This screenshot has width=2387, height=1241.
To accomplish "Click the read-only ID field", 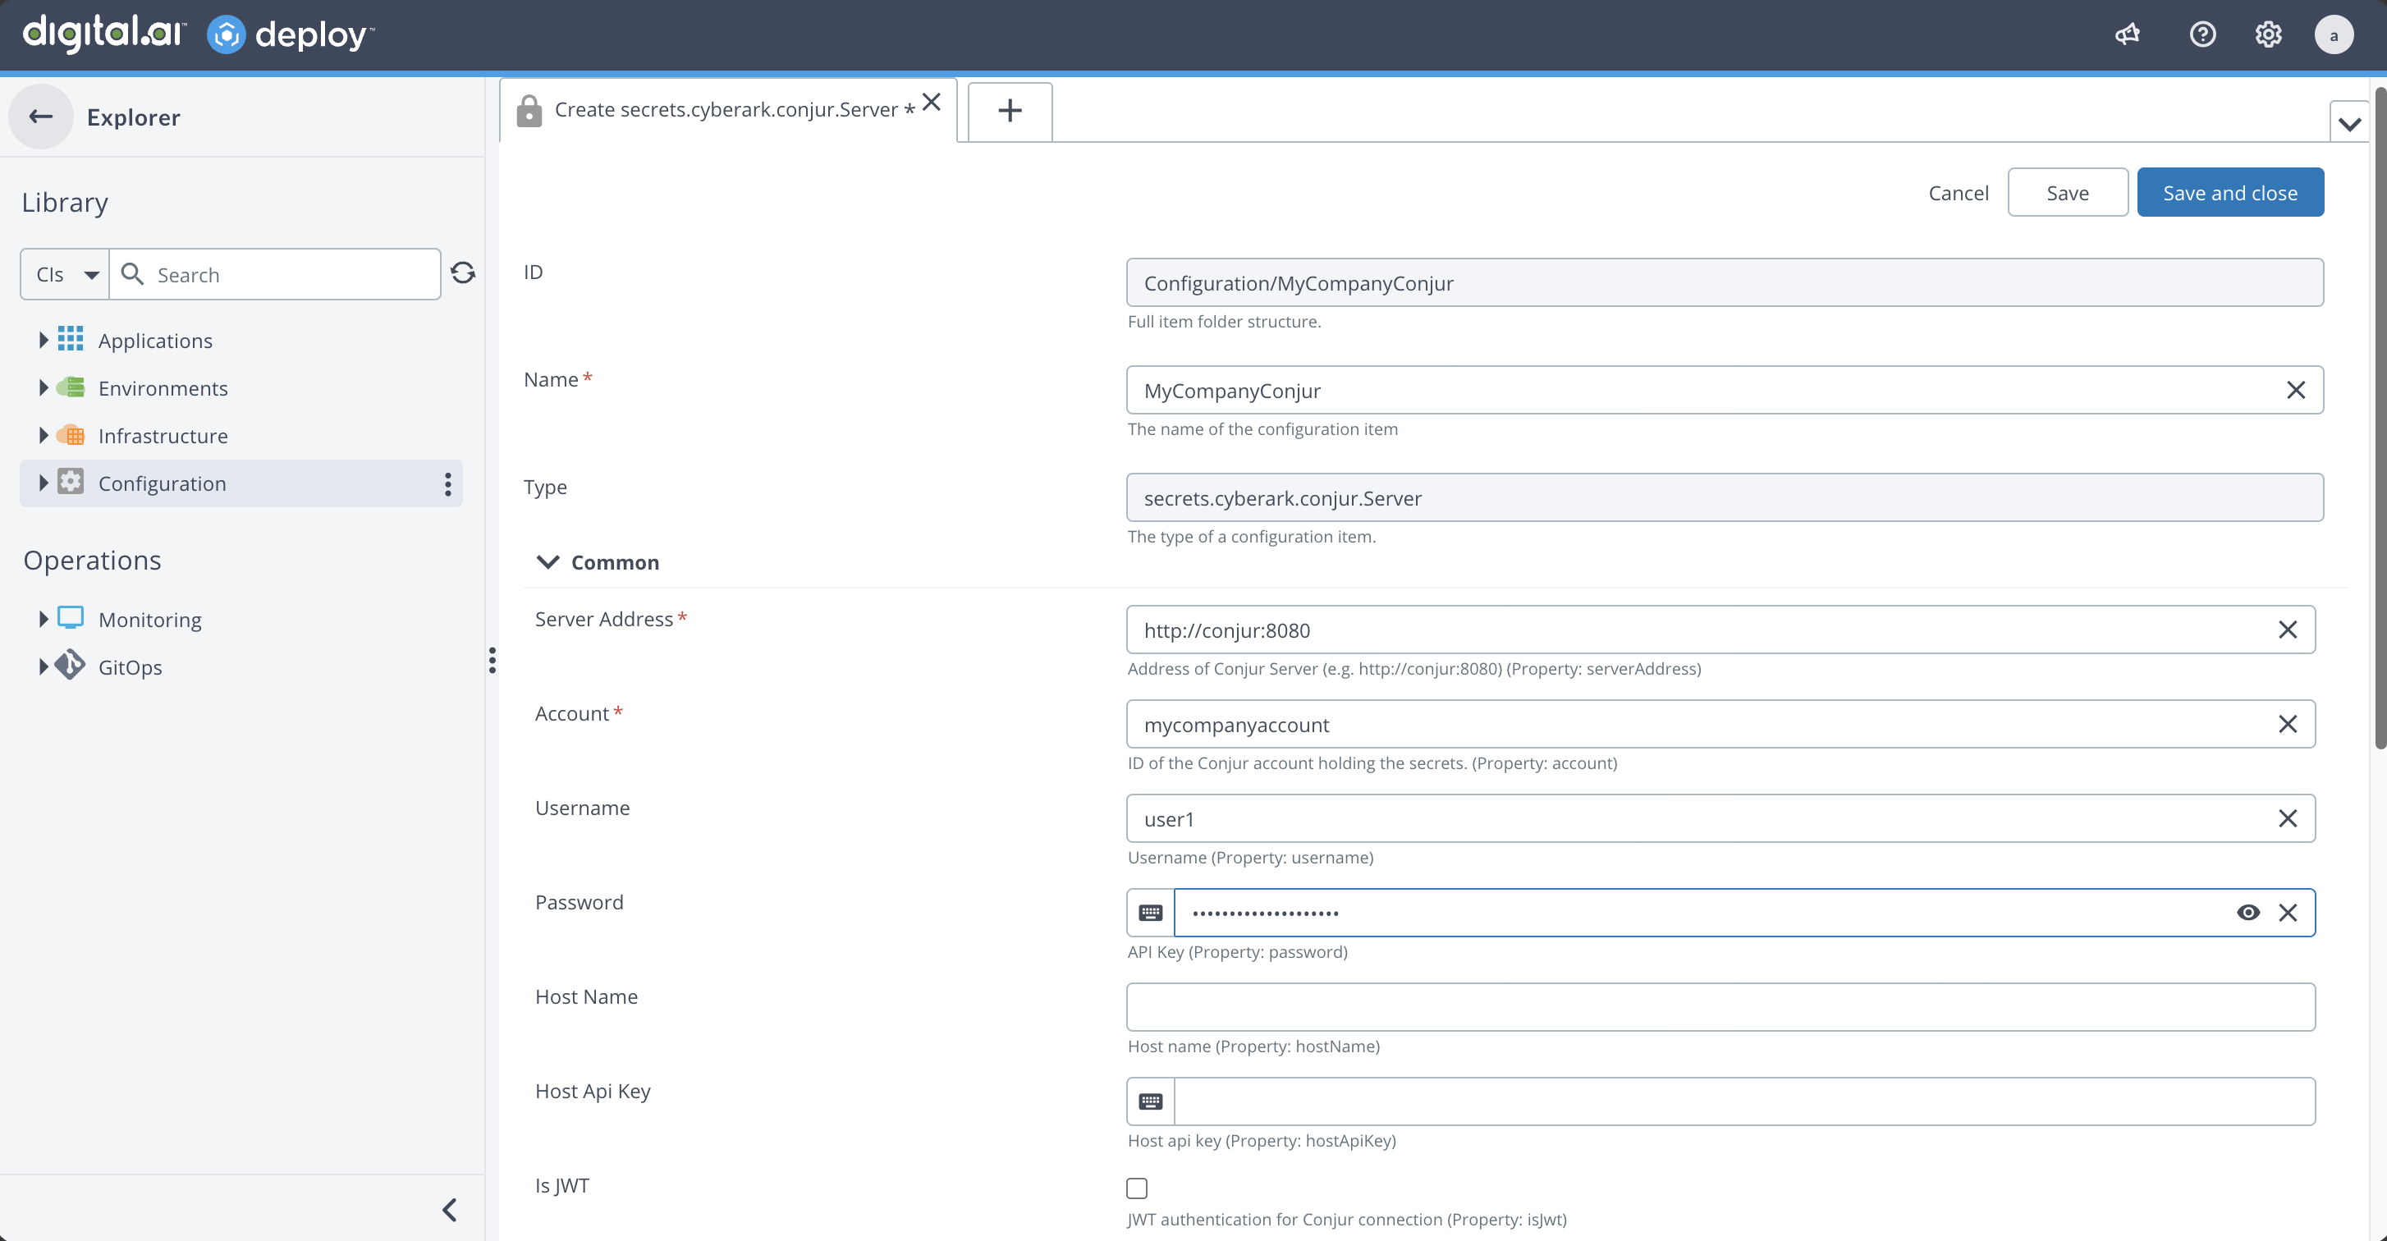I will click(1725, 282).
